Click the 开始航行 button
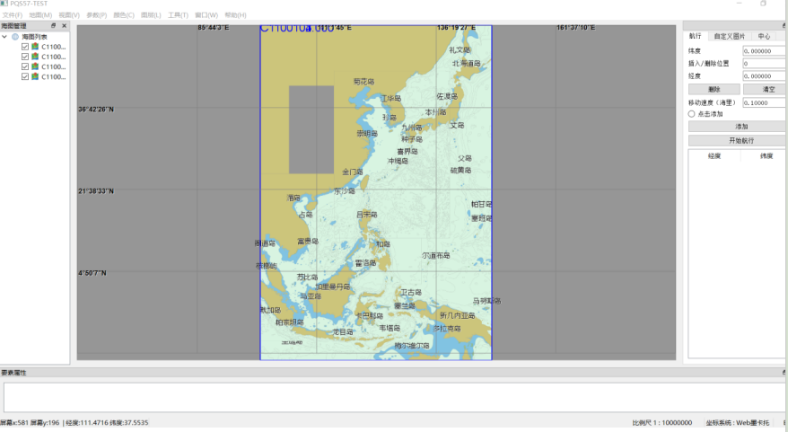The height and width of the screenshot is (432, 788). (740, 140)
